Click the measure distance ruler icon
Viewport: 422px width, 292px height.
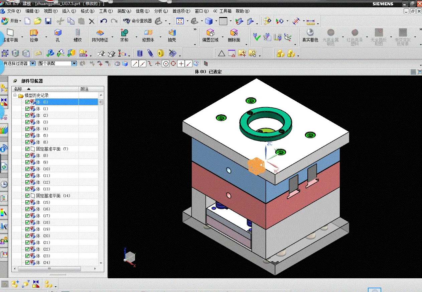(311, 21)
